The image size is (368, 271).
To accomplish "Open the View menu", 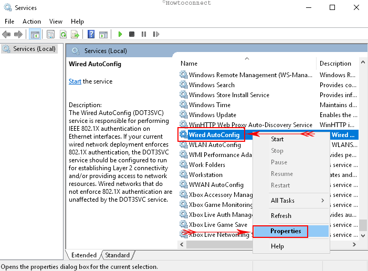I will (56, 22).
